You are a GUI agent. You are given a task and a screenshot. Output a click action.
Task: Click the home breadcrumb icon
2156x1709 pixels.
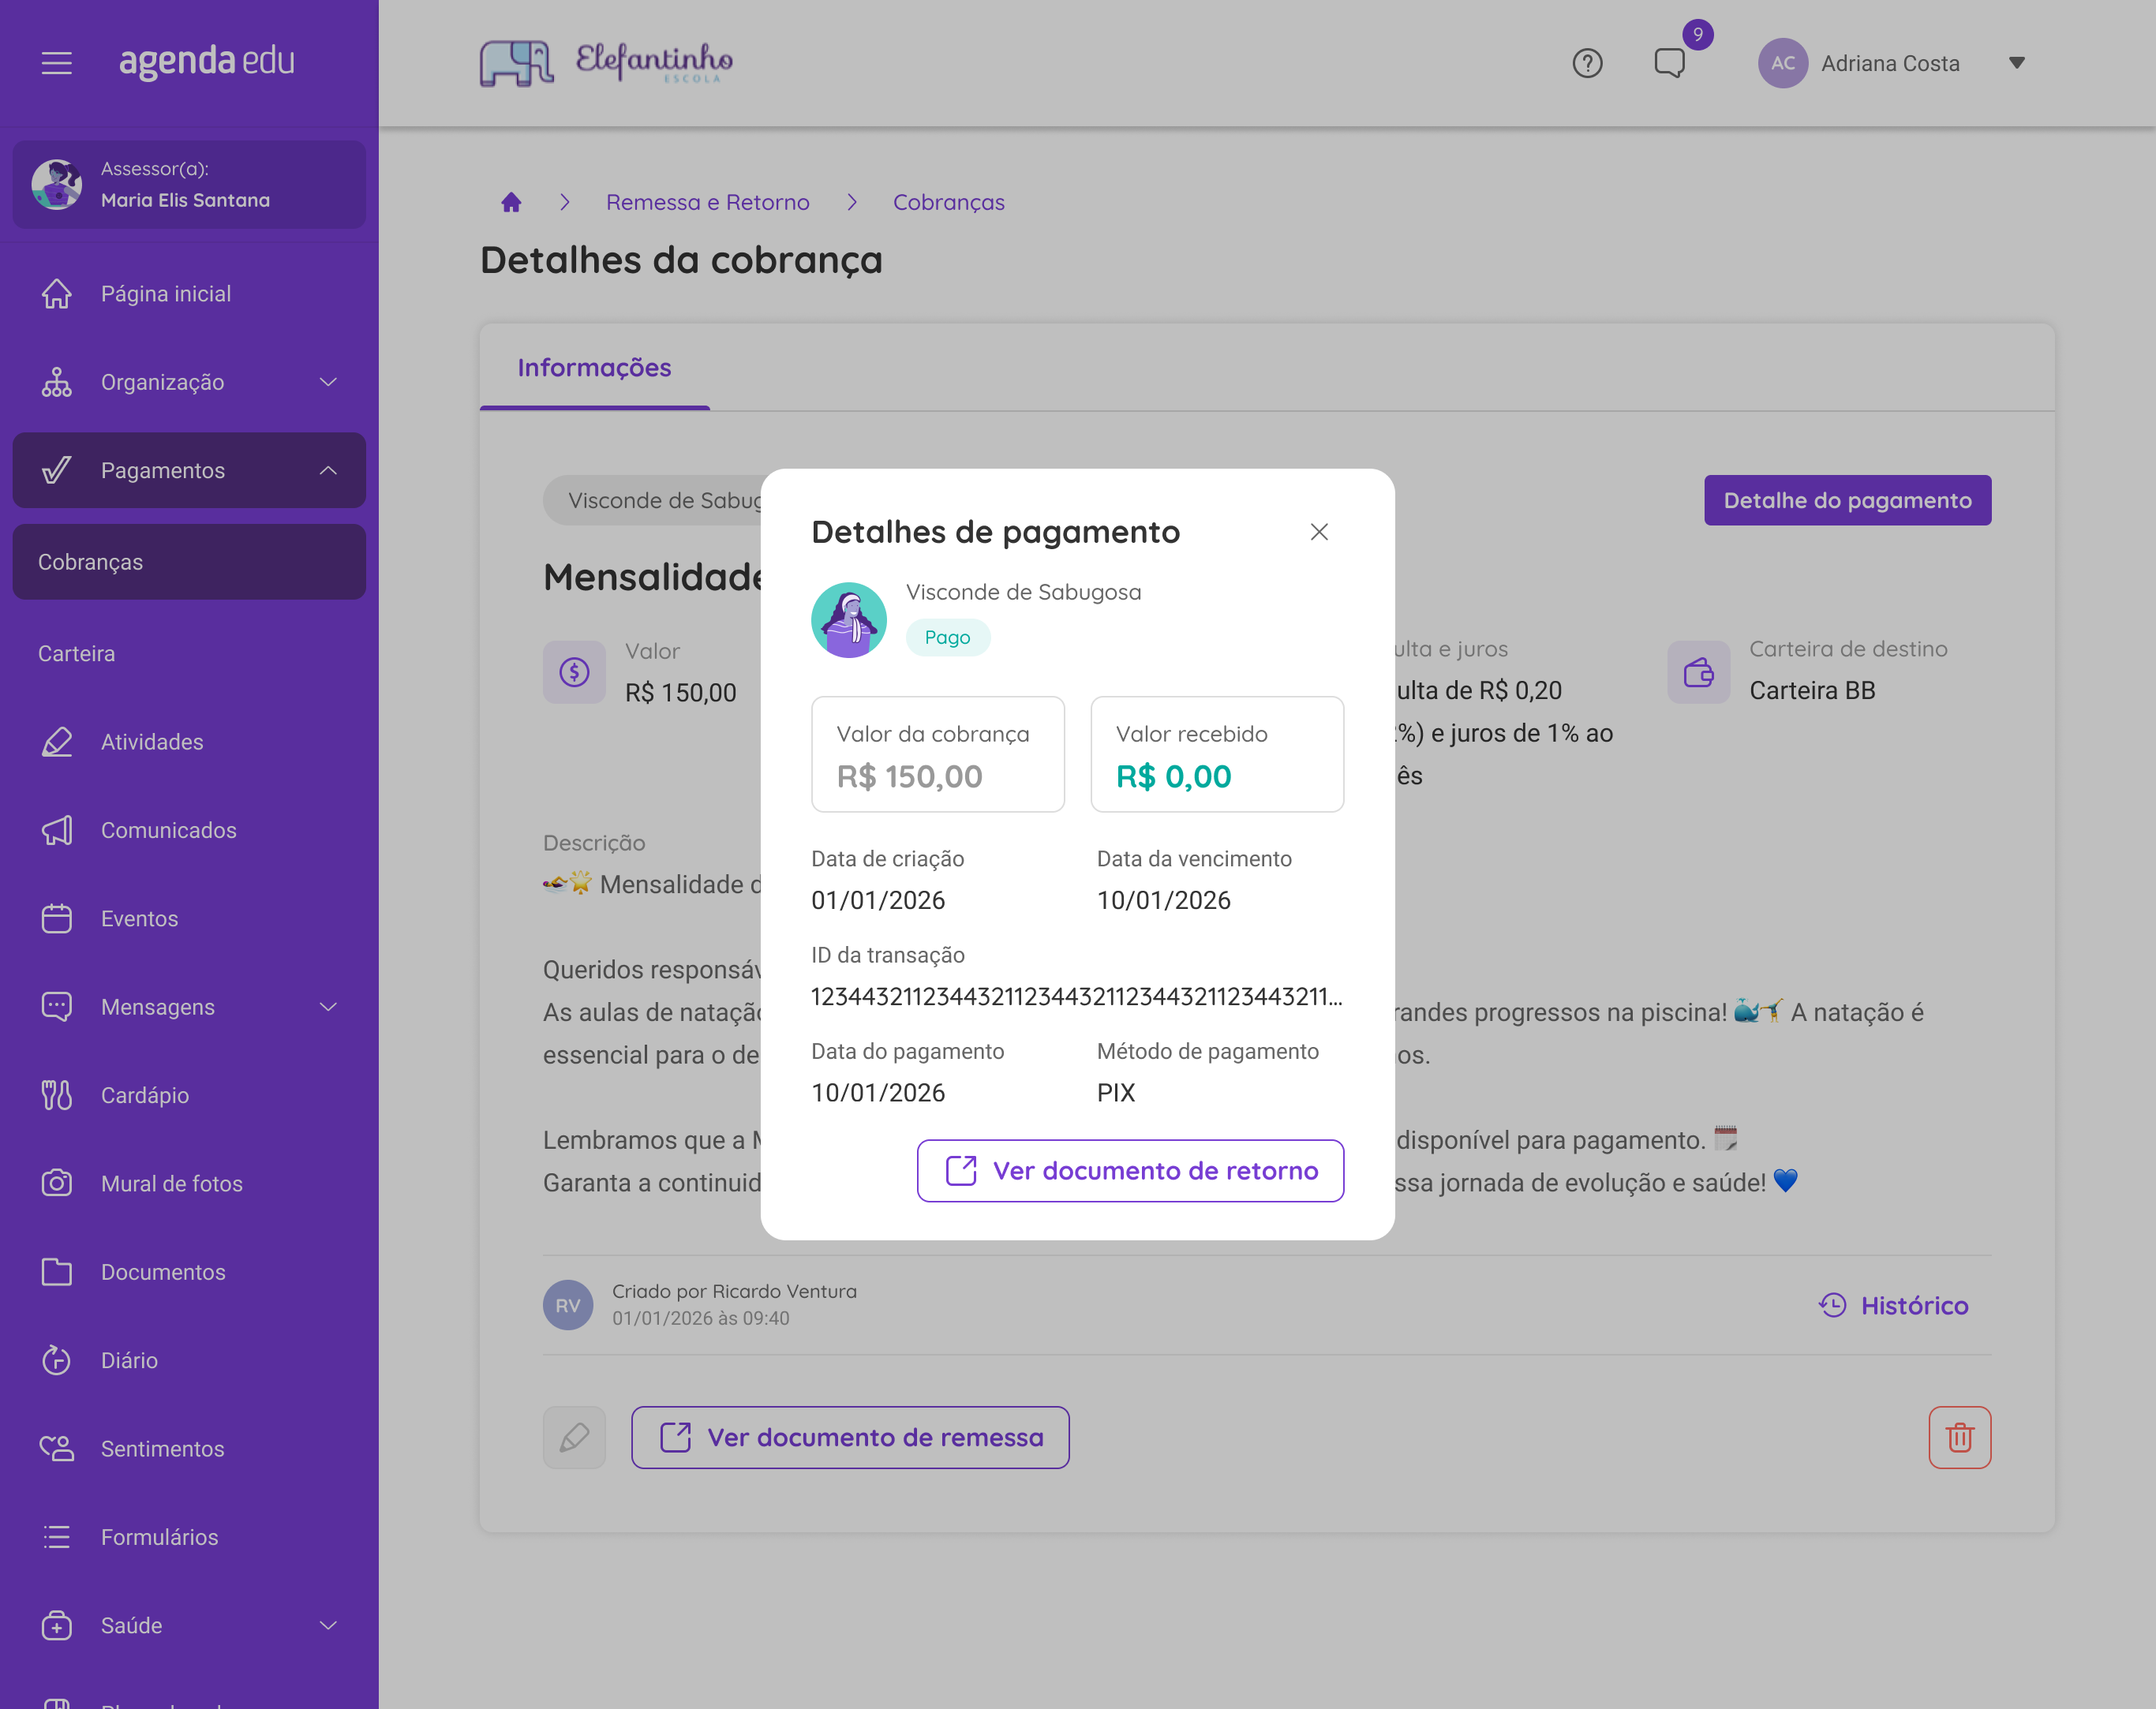(x=511, y=202)
